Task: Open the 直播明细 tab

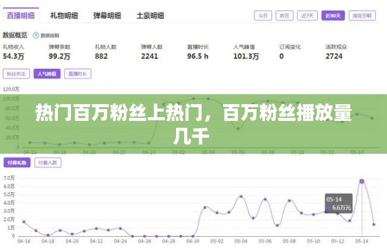Action: (x=21, y=14)
